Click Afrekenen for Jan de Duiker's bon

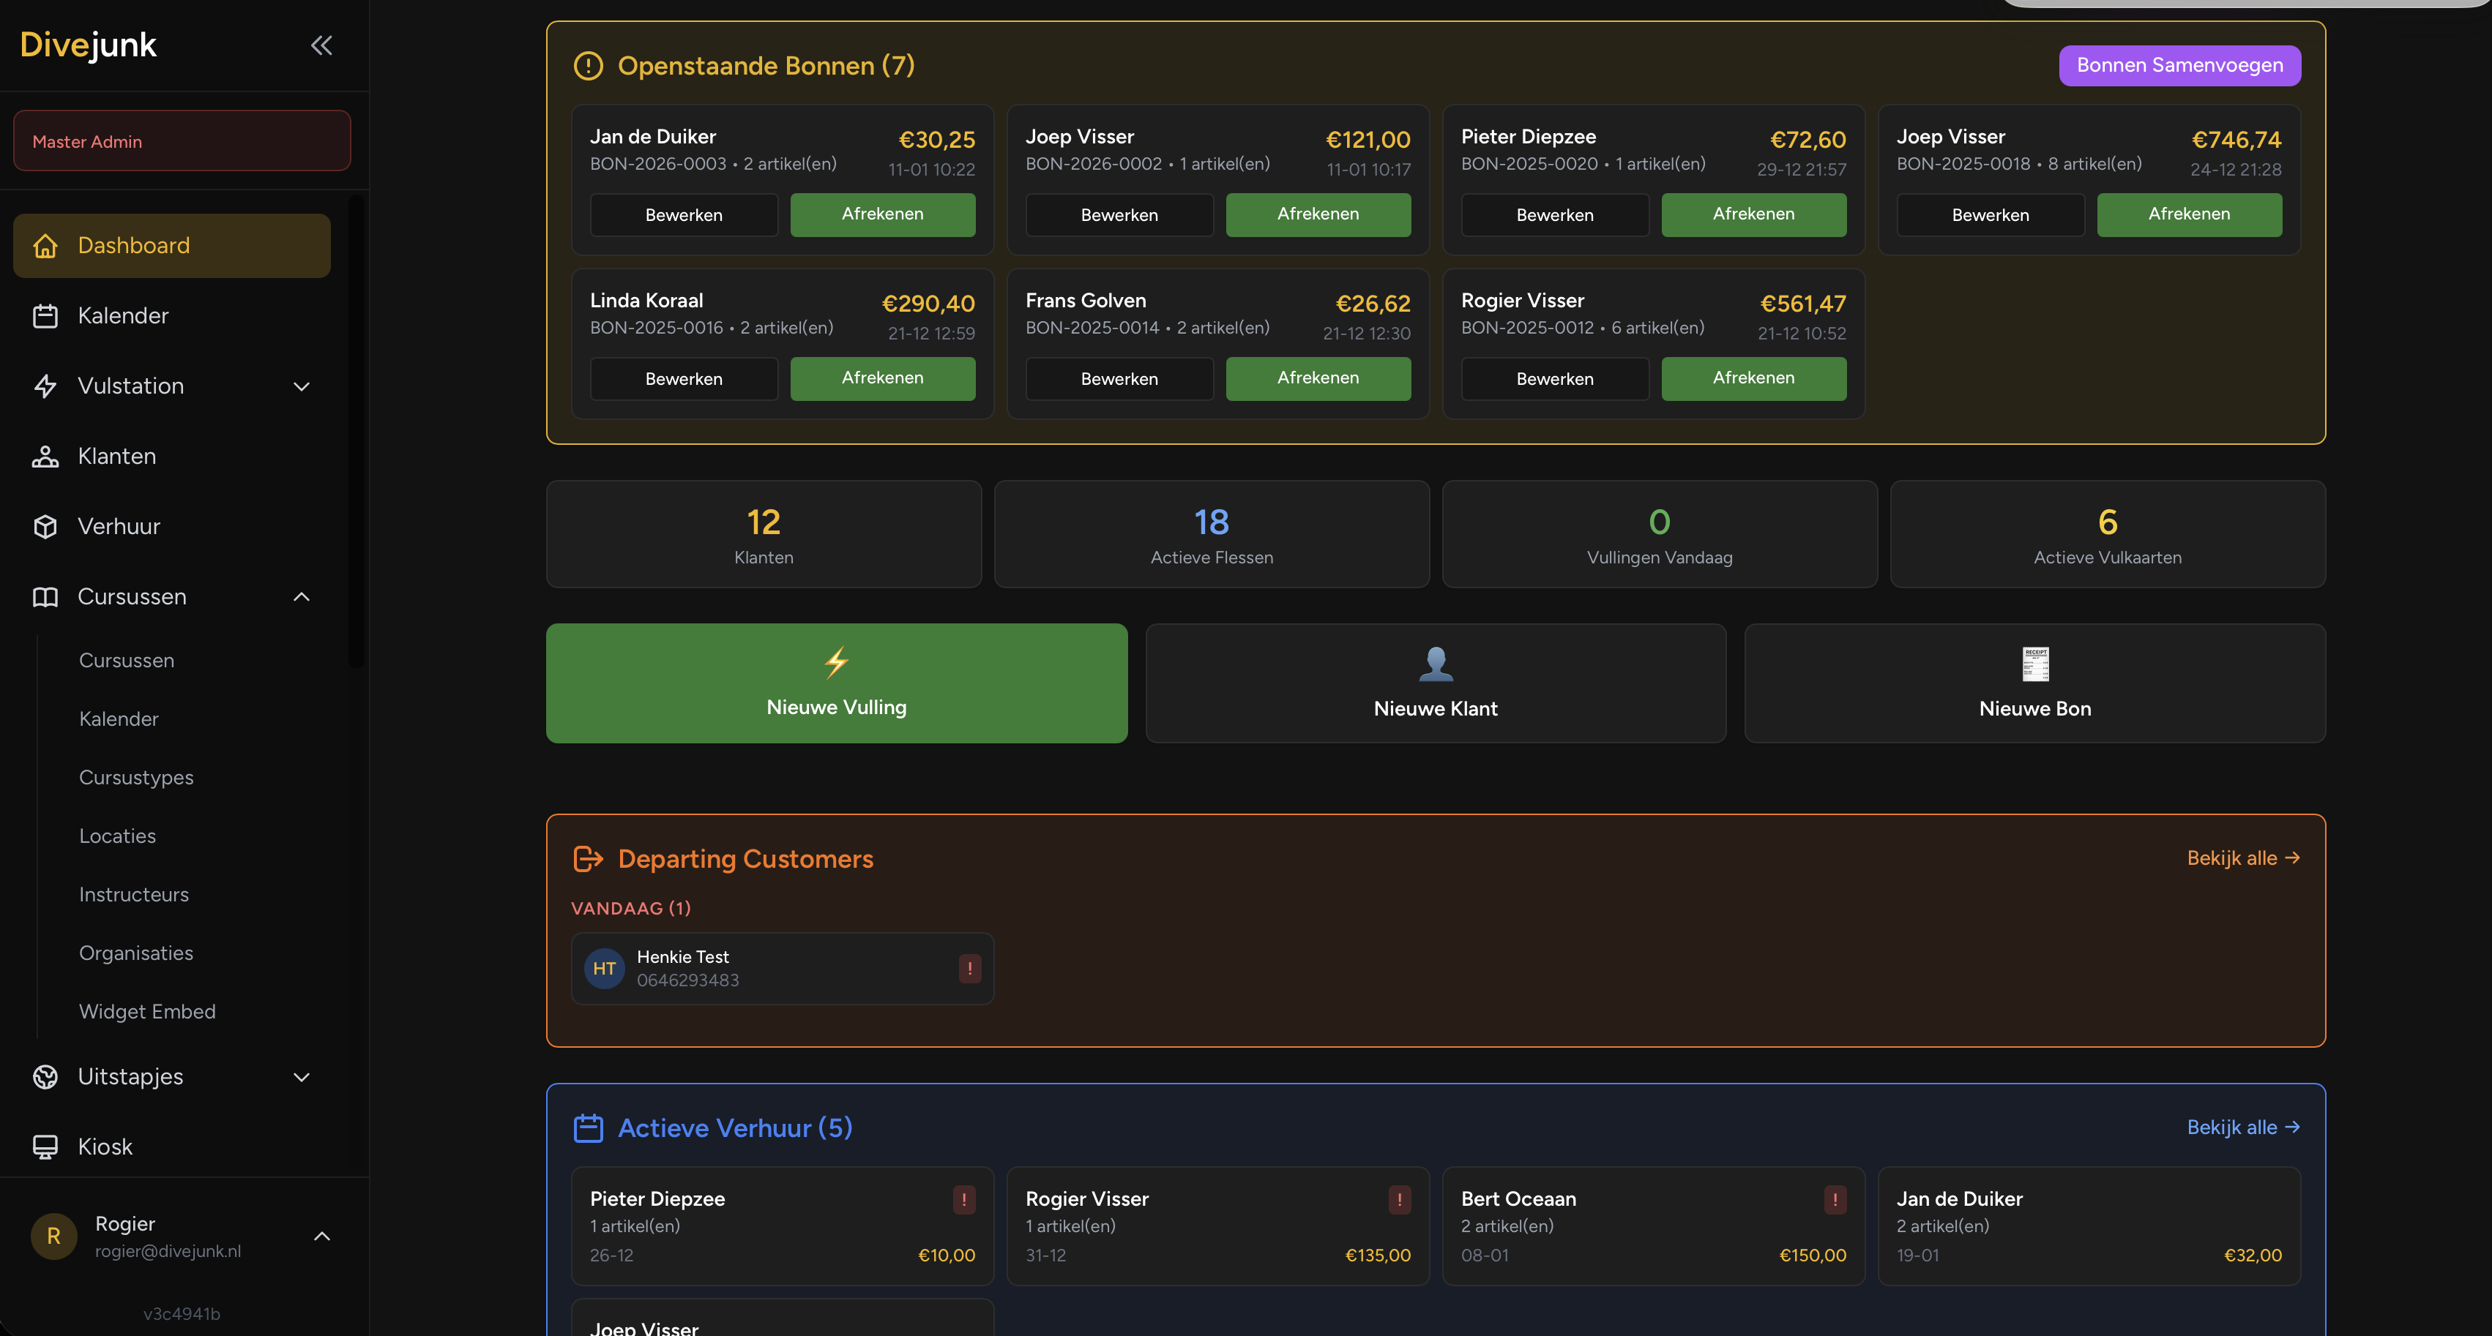(881, 214)
